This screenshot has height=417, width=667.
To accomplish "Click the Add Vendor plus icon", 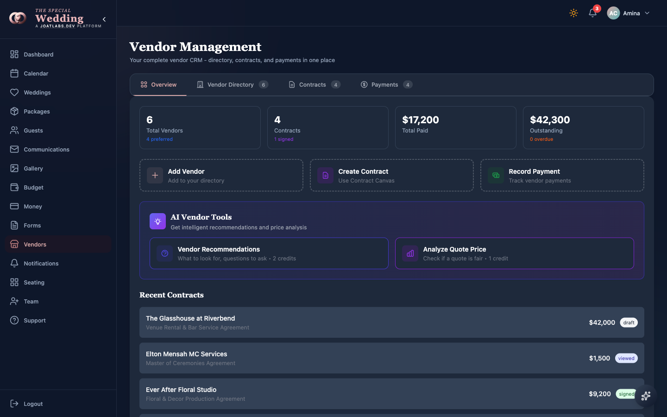I will click(155, 176).
